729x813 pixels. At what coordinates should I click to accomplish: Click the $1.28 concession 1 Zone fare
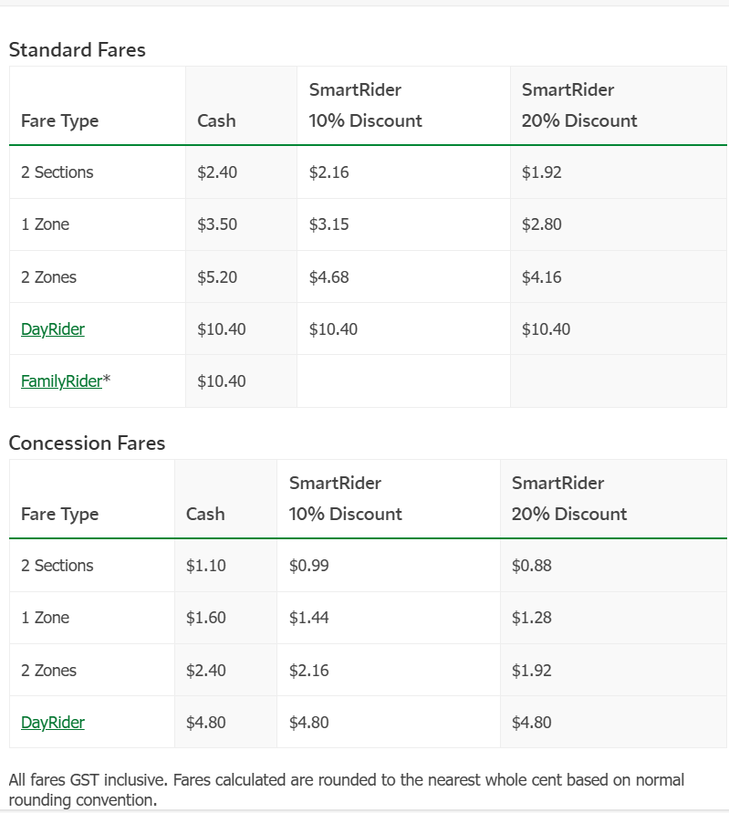(x=531, y=618)
